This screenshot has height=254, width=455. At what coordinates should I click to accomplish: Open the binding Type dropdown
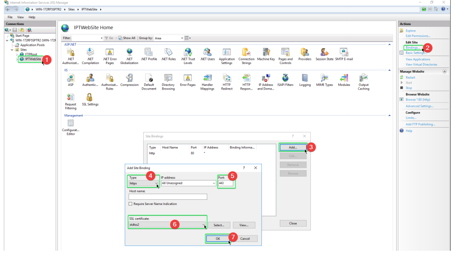point(144,183)
